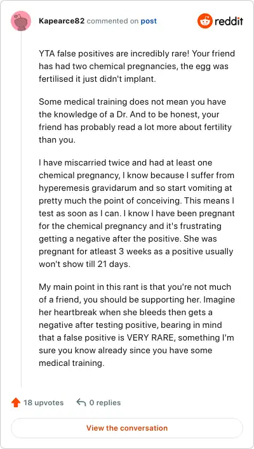Click the gray "commented on" text
The width and height of the screenshot is (254, 449).
tap(112, 21)
